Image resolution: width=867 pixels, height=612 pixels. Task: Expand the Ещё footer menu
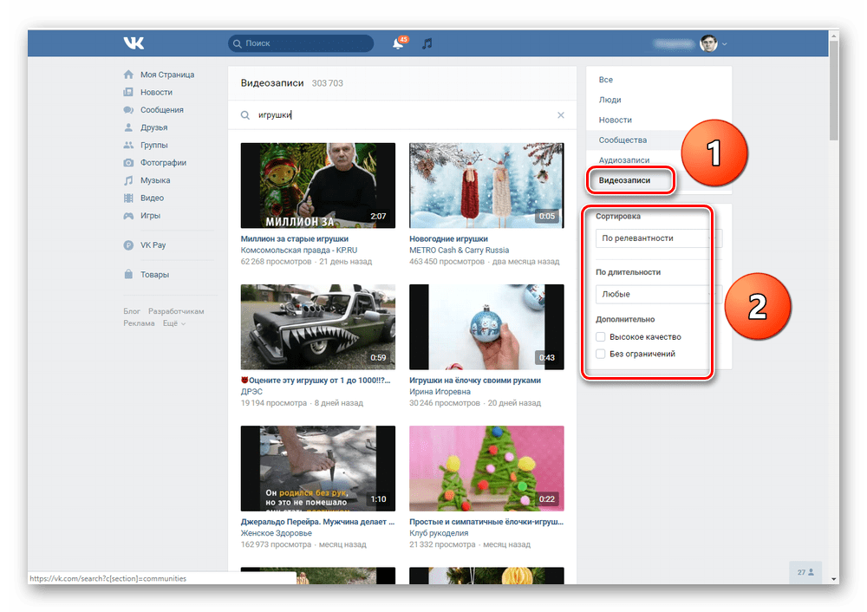coord(173,323)
